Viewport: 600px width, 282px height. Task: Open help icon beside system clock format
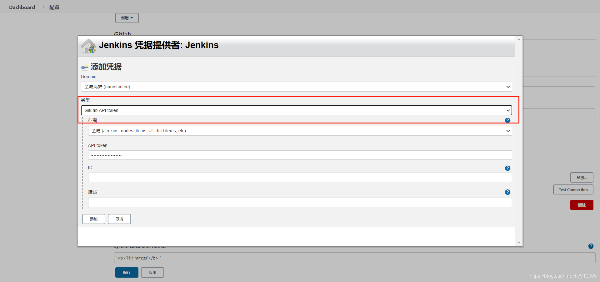[591, 246]
